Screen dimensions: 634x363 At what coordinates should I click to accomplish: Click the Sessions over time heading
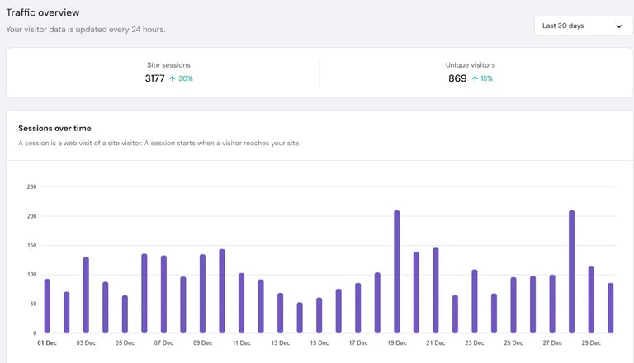tap(54, 128)
